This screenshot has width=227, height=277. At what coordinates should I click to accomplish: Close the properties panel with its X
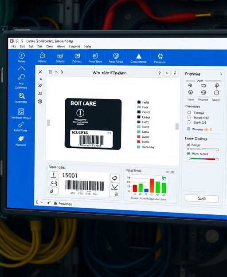pos(221,75)
